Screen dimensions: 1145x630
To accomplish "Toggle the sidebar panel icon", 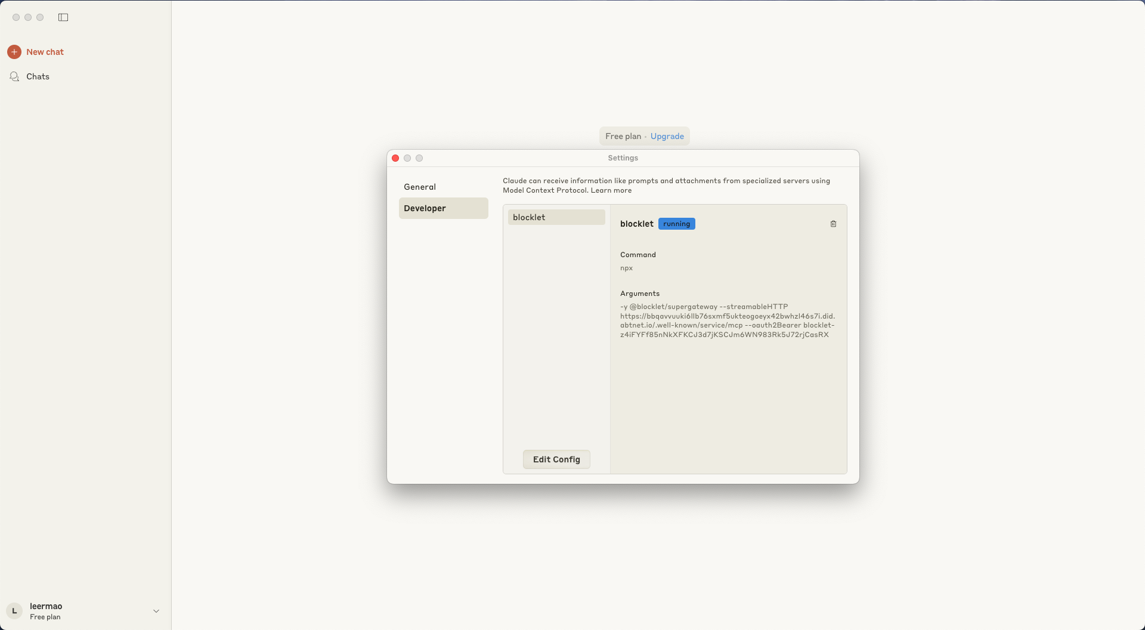I will coord(63,17).
